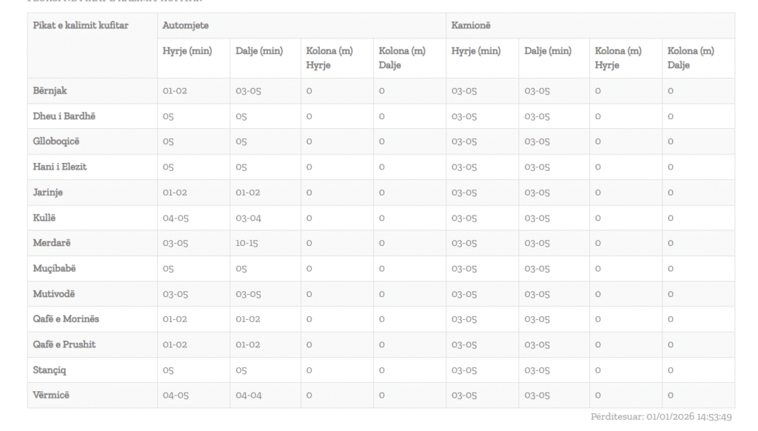
Task: Select the Dheu i Bardhë row label
Action: pyautogui.click(x=64, y=116)
